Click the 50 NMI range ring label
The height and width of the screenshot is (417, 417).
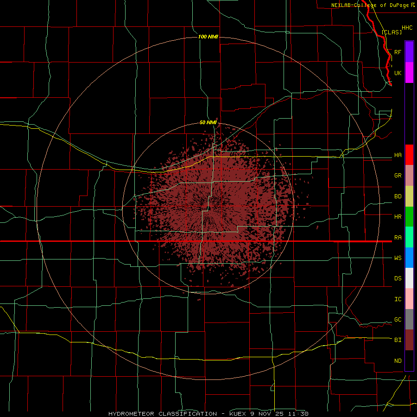pyautogui.click(x=208, y=122)
